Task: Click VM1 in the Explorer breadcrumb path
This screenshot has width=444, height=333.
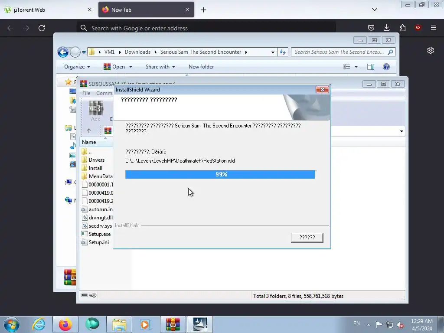Action: tap(109, 52)
